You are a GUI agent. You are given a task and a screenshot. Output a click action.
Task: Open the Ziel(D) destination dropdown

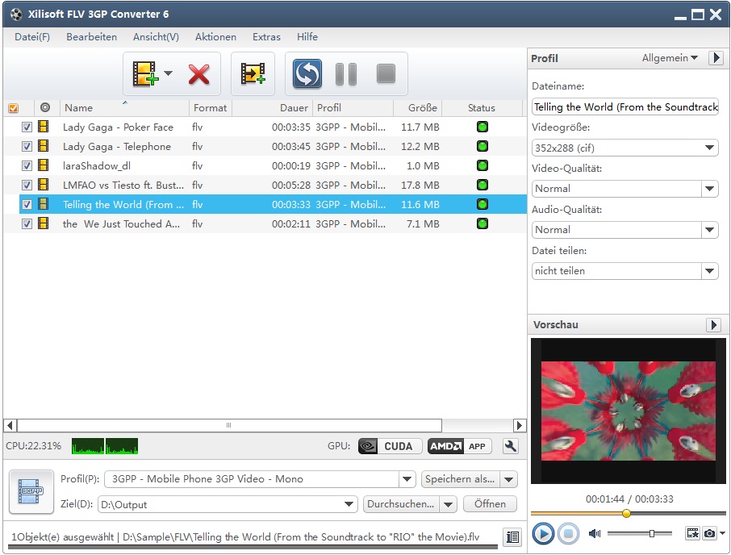click(349, 504)
